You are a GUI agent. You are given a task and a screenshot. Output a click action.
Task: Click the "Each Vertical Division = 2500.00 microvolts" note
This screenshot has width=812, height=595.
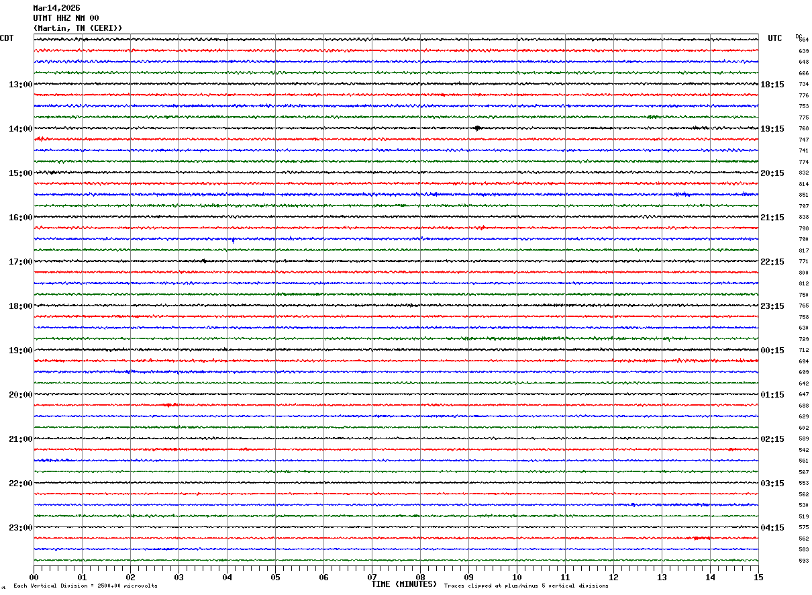85,586
